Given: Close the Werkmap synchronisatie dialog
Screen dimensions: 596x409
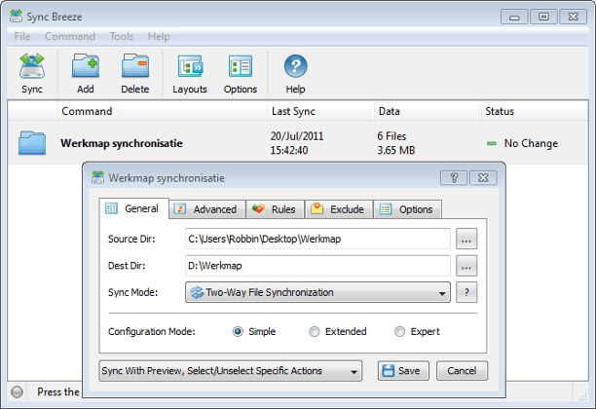Looking at the screenshot, I should click(483, 177).
